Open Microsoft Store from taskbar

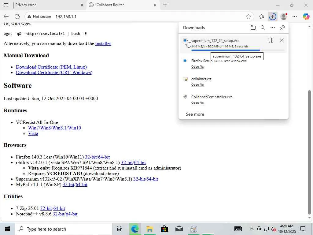[x=164, y=229]
